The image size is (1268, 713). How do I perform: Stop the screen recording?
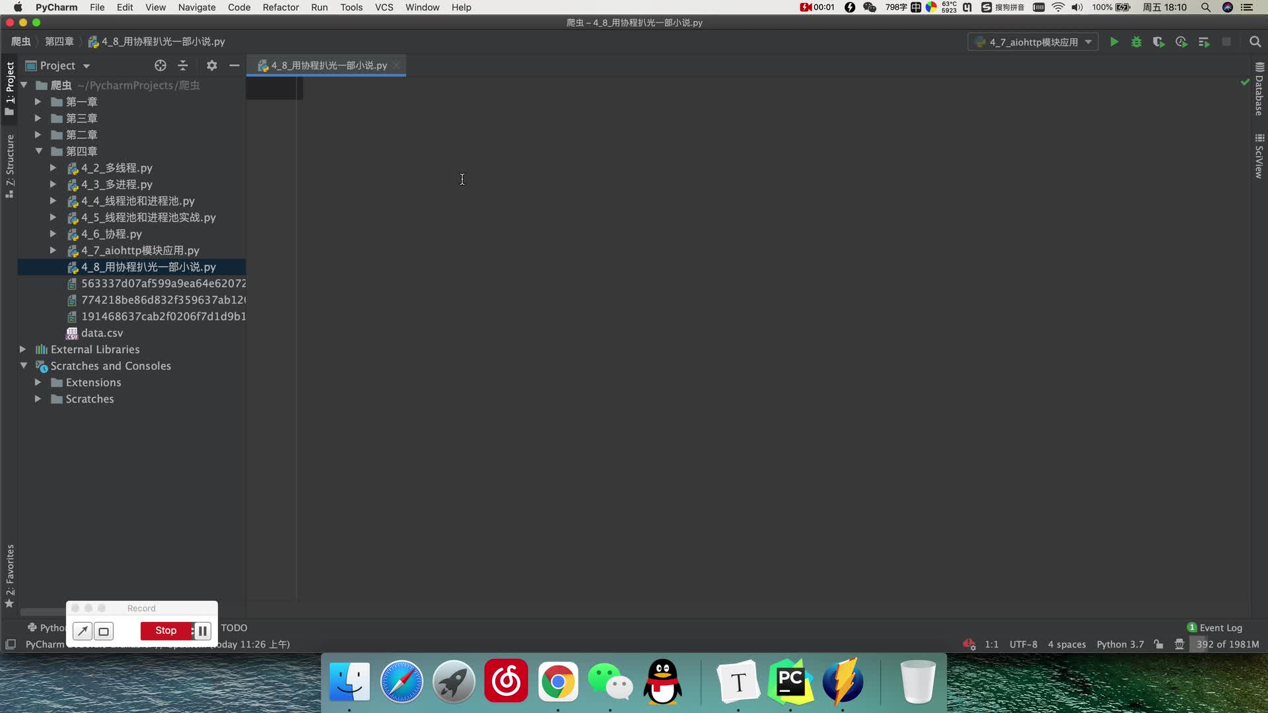[x=166, y=631]
